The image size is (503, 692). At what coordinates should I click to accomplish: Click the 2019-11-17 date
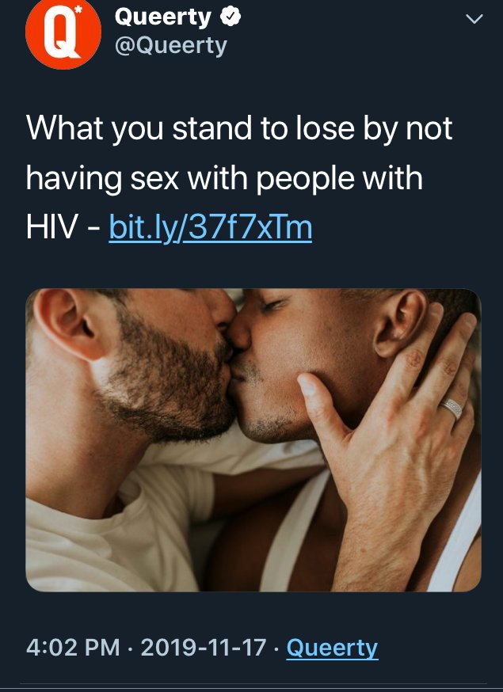[204, 648]
